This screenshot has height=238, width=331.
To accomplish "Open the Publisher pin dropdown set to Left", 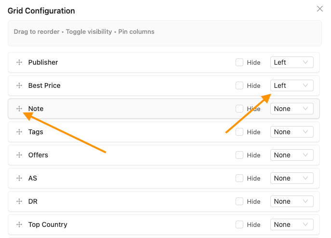I will pos(291,62).
